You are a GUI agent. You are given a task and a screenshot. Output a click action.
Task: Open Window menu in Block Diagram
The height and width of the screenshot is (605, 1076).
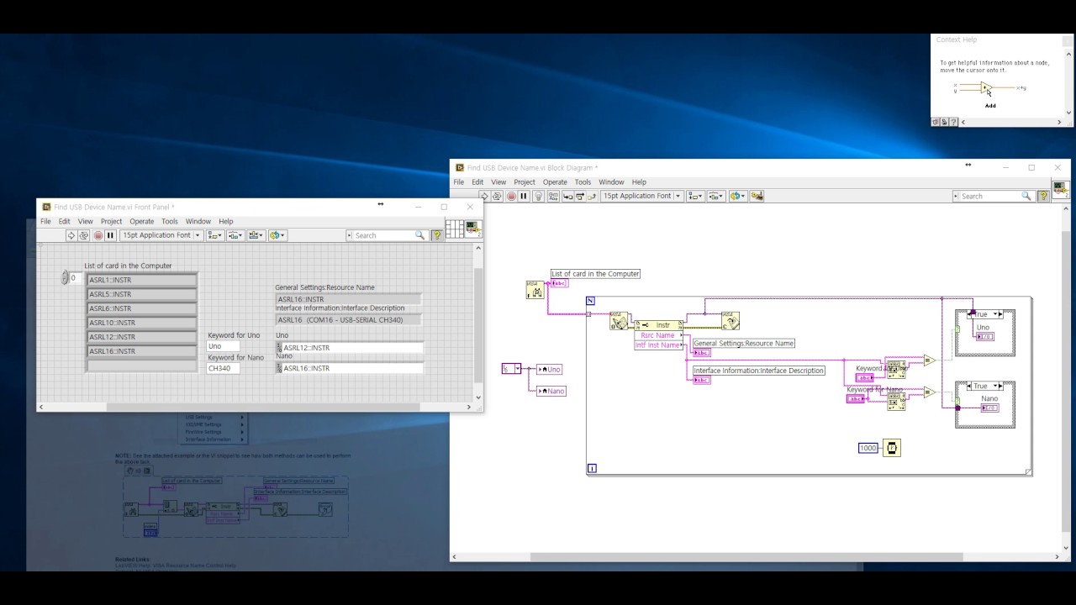click(x=611, y=182)
